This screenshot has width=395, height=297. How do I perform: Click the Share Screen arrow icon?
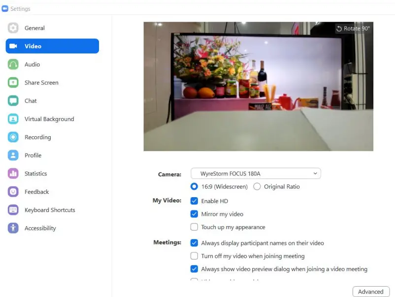(13, 83)
